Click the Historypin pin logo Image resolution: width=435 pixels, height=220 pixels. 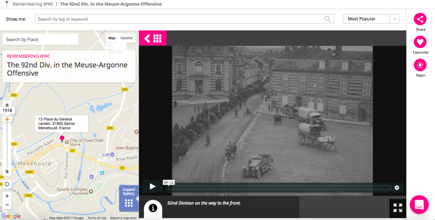tap(7, 3)
